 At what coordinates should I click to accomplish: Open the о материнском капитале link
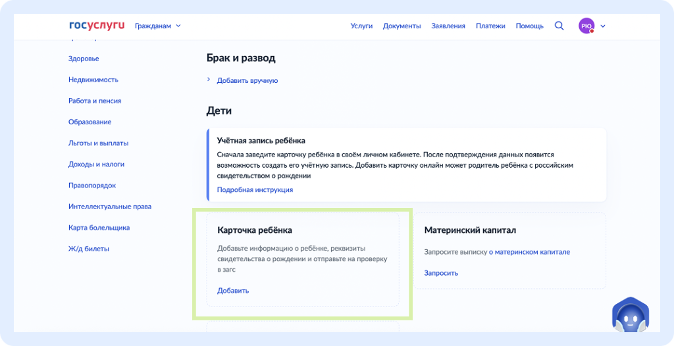[529, 252]
